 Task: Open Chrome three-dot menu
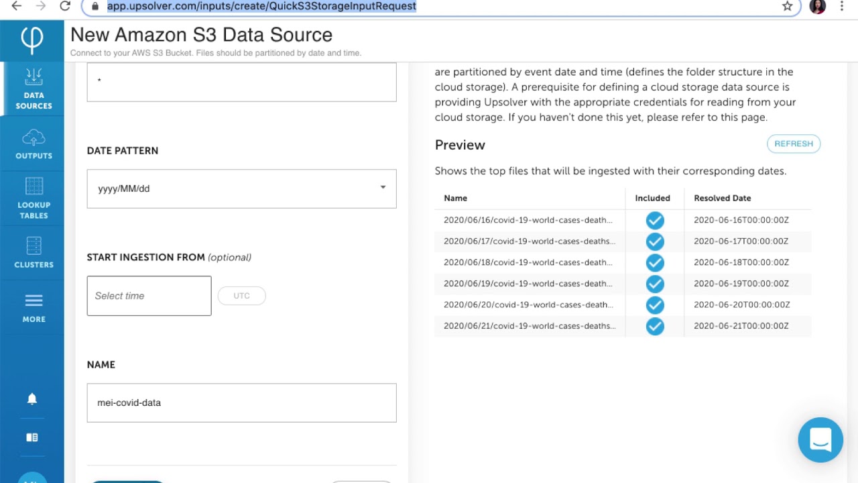pos(842,6)
